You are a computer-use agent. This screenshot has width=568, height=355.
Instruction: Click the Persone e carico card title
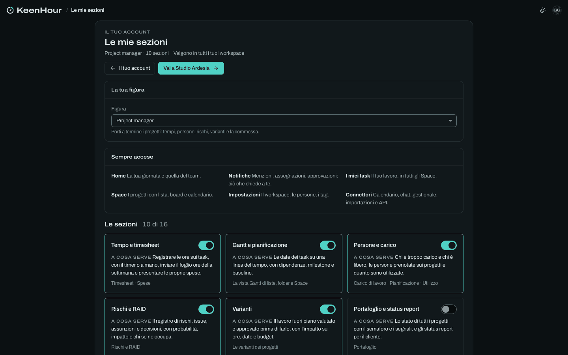pos(375,245)
